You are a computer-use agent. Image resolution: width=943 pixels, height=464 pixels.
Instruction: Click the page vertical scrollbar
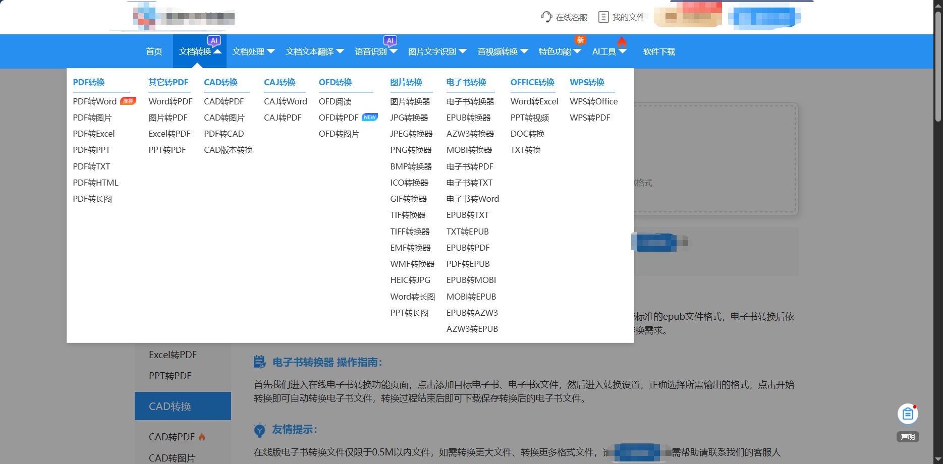coord(938,232)
